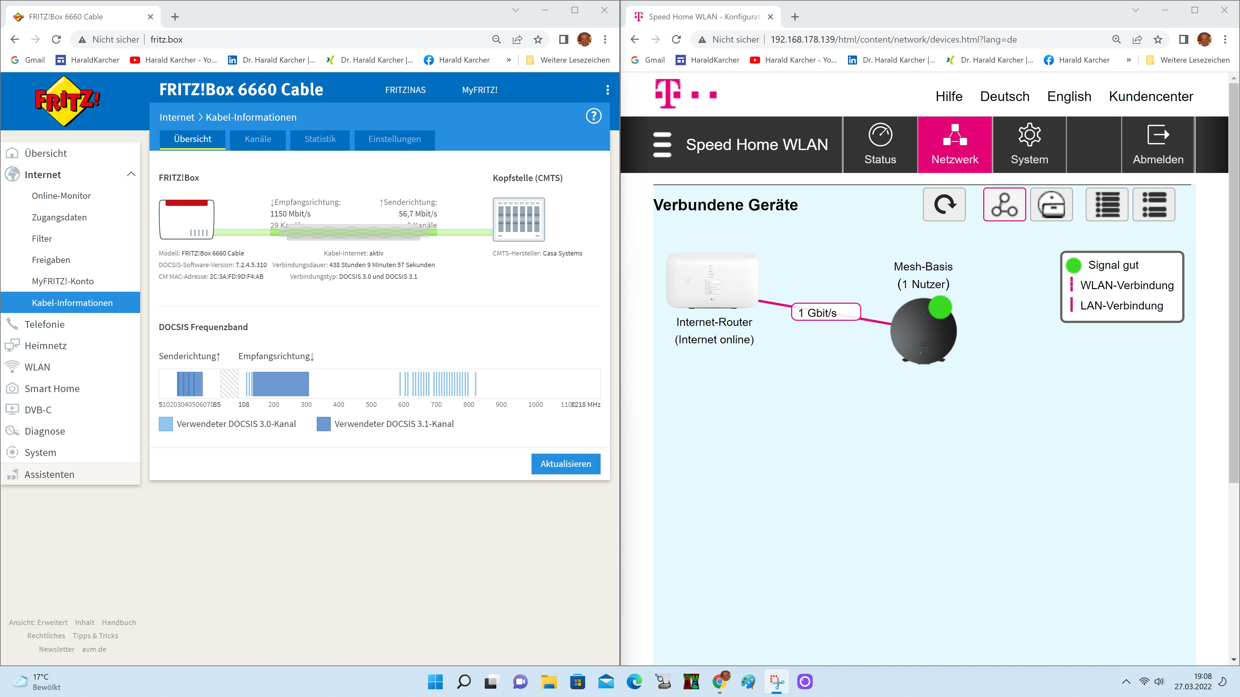Click the DOCSIS 3.1-Kanal legend swatch
The width and height of the screenshot is (1240, 697).
point(324,424)
